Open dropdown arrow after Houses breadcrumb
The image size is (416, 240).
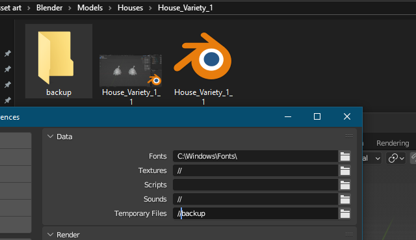150,8
